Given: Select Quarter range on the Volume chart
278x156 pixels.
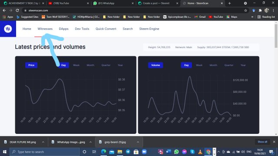Looking at the screenshot, I should click(229, 65).
